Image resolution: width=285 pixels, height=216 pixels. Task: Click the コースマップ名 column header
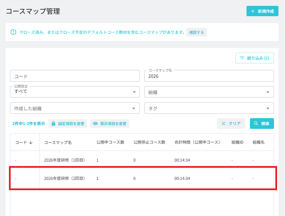pyautogui.click(x=58, y=142)
